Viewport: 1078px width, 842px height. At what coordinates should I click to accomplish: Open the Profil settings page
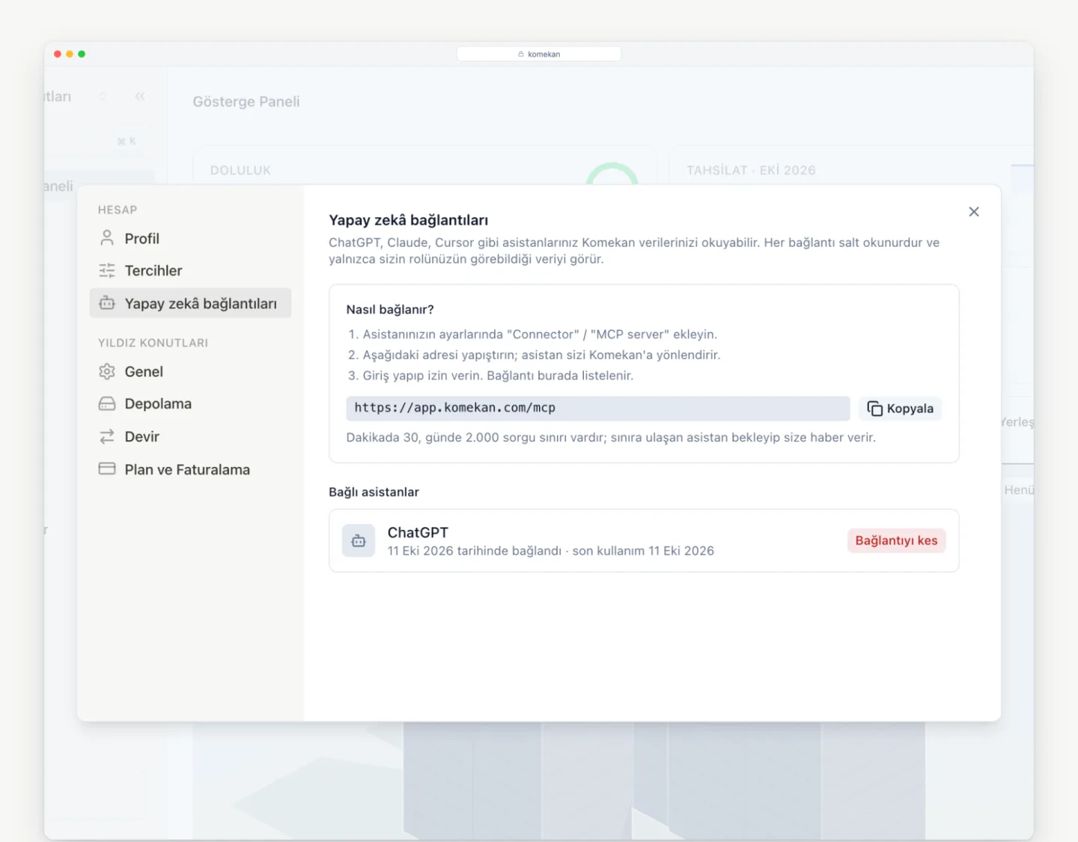190,238
